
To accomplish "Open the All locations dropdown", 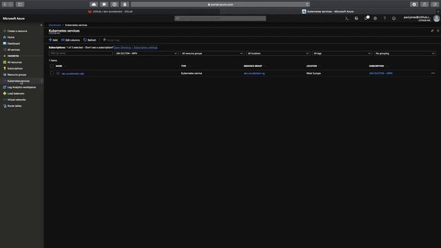I will [x=278, y=53].
